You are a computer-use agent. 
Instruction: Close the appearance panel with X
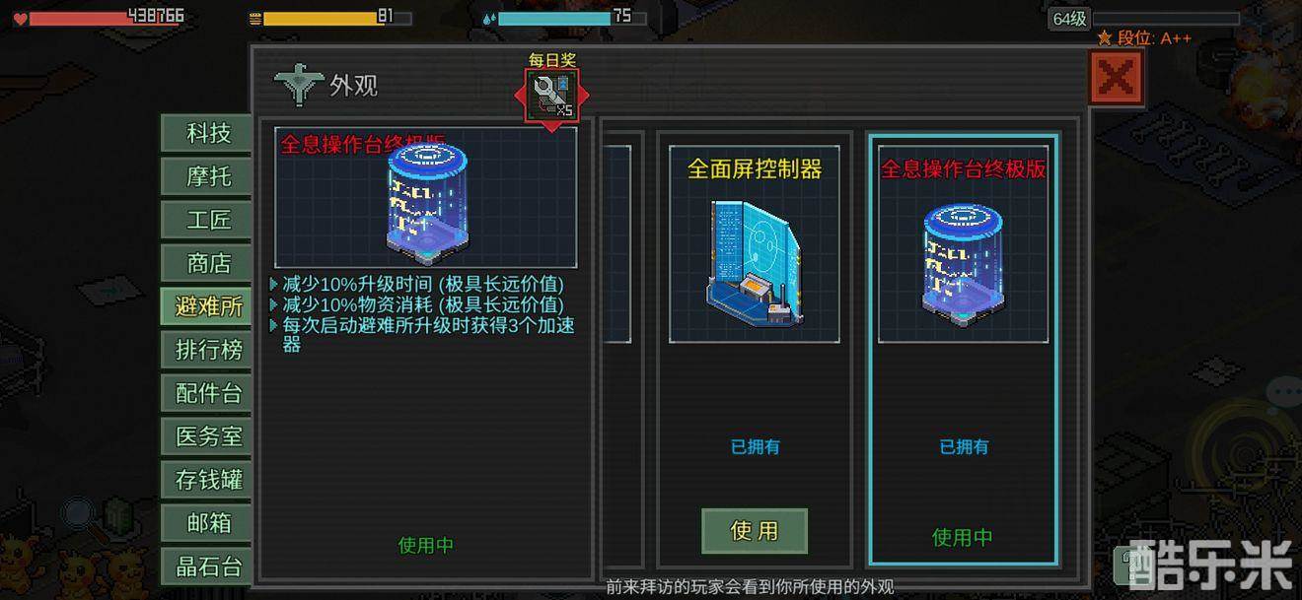click(1117, 77)
